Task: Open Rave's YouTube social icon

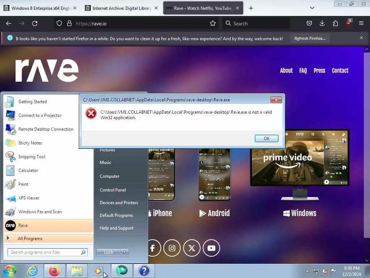Action: tap(211, 248)
